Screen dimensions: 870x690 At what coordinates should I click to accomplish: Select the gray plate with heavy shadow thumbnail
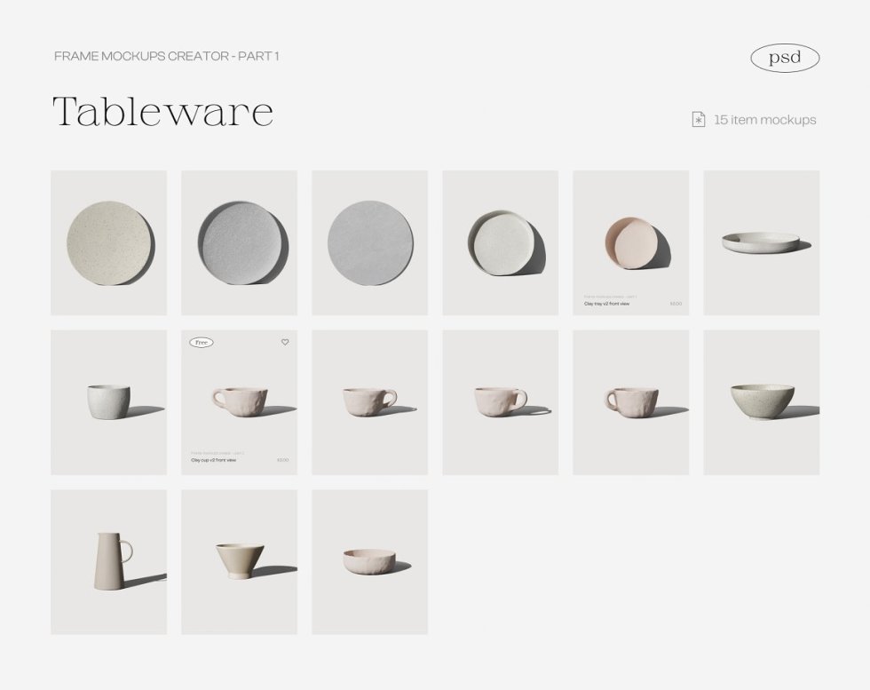[239, 242]
